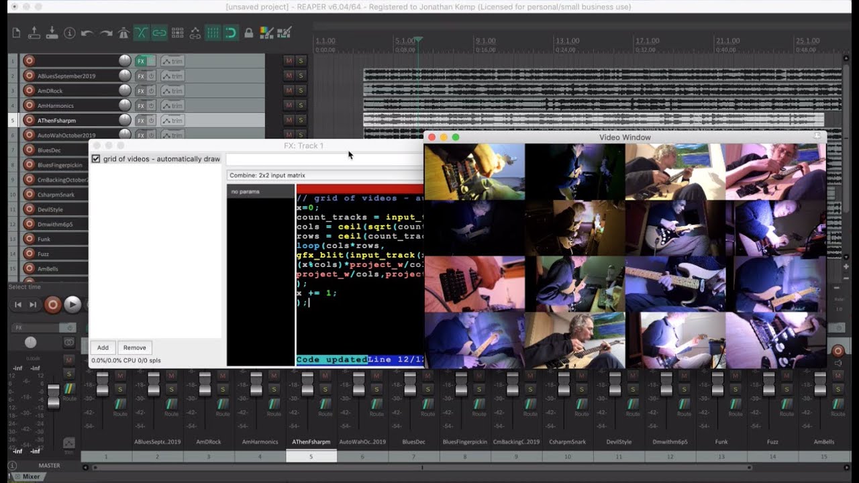
Task: Start playback with the Play button
Action: (x=72, y=305)
